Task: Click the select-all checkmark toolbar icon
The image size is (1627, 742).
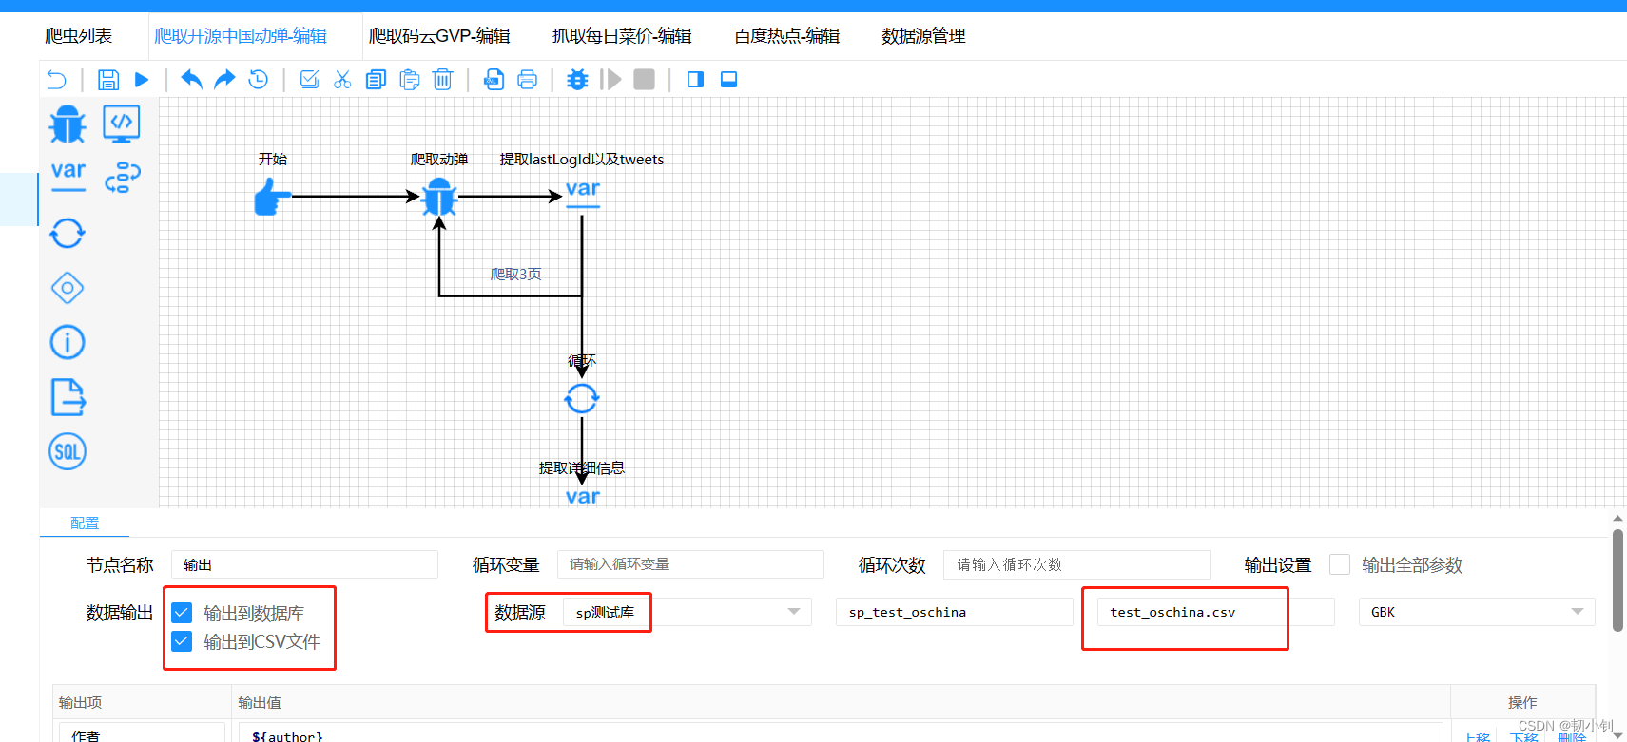Action: (x=309, y=80)
